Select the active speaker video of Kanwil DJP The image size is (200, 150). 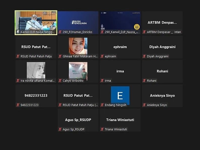coord(36,21)
